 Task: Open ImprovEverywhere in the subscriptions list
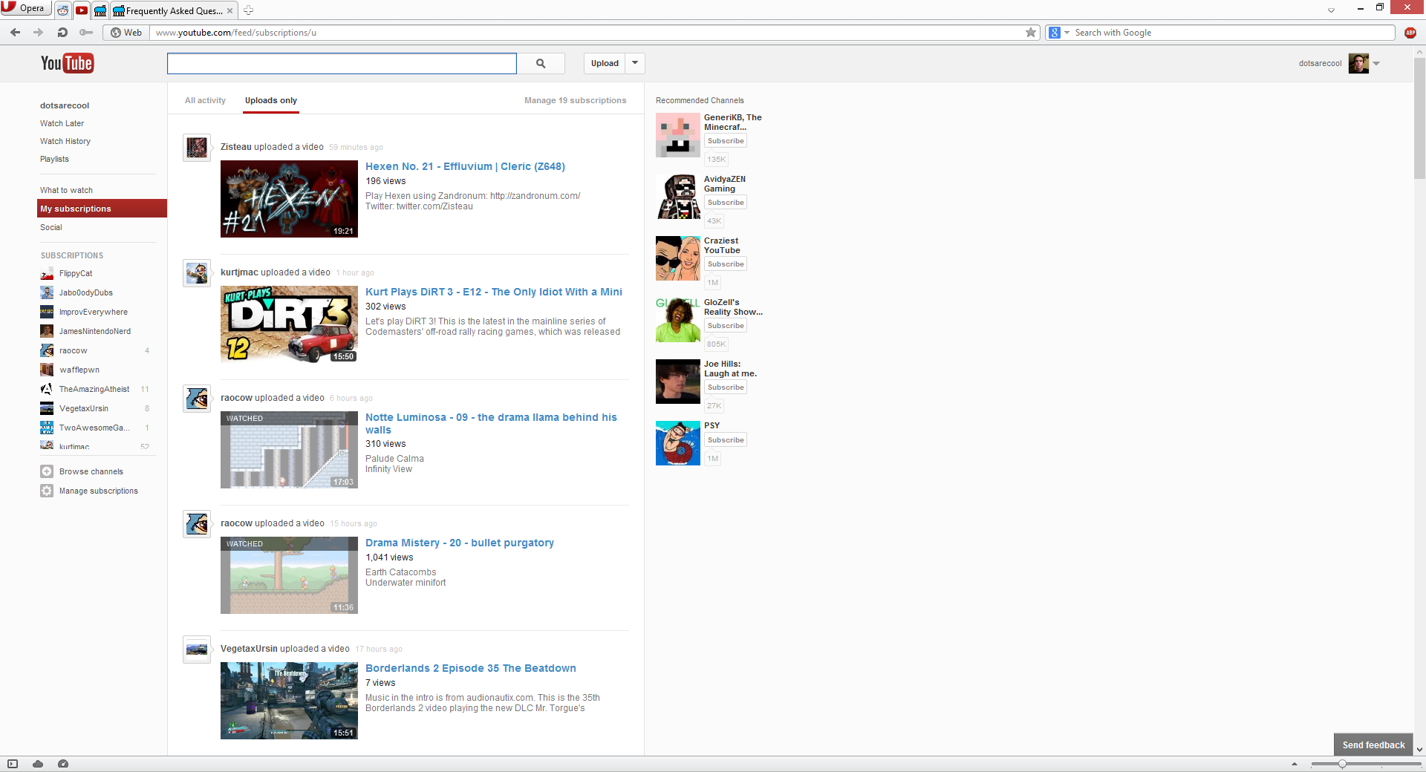pyautogui.click(x=94, y=312)
